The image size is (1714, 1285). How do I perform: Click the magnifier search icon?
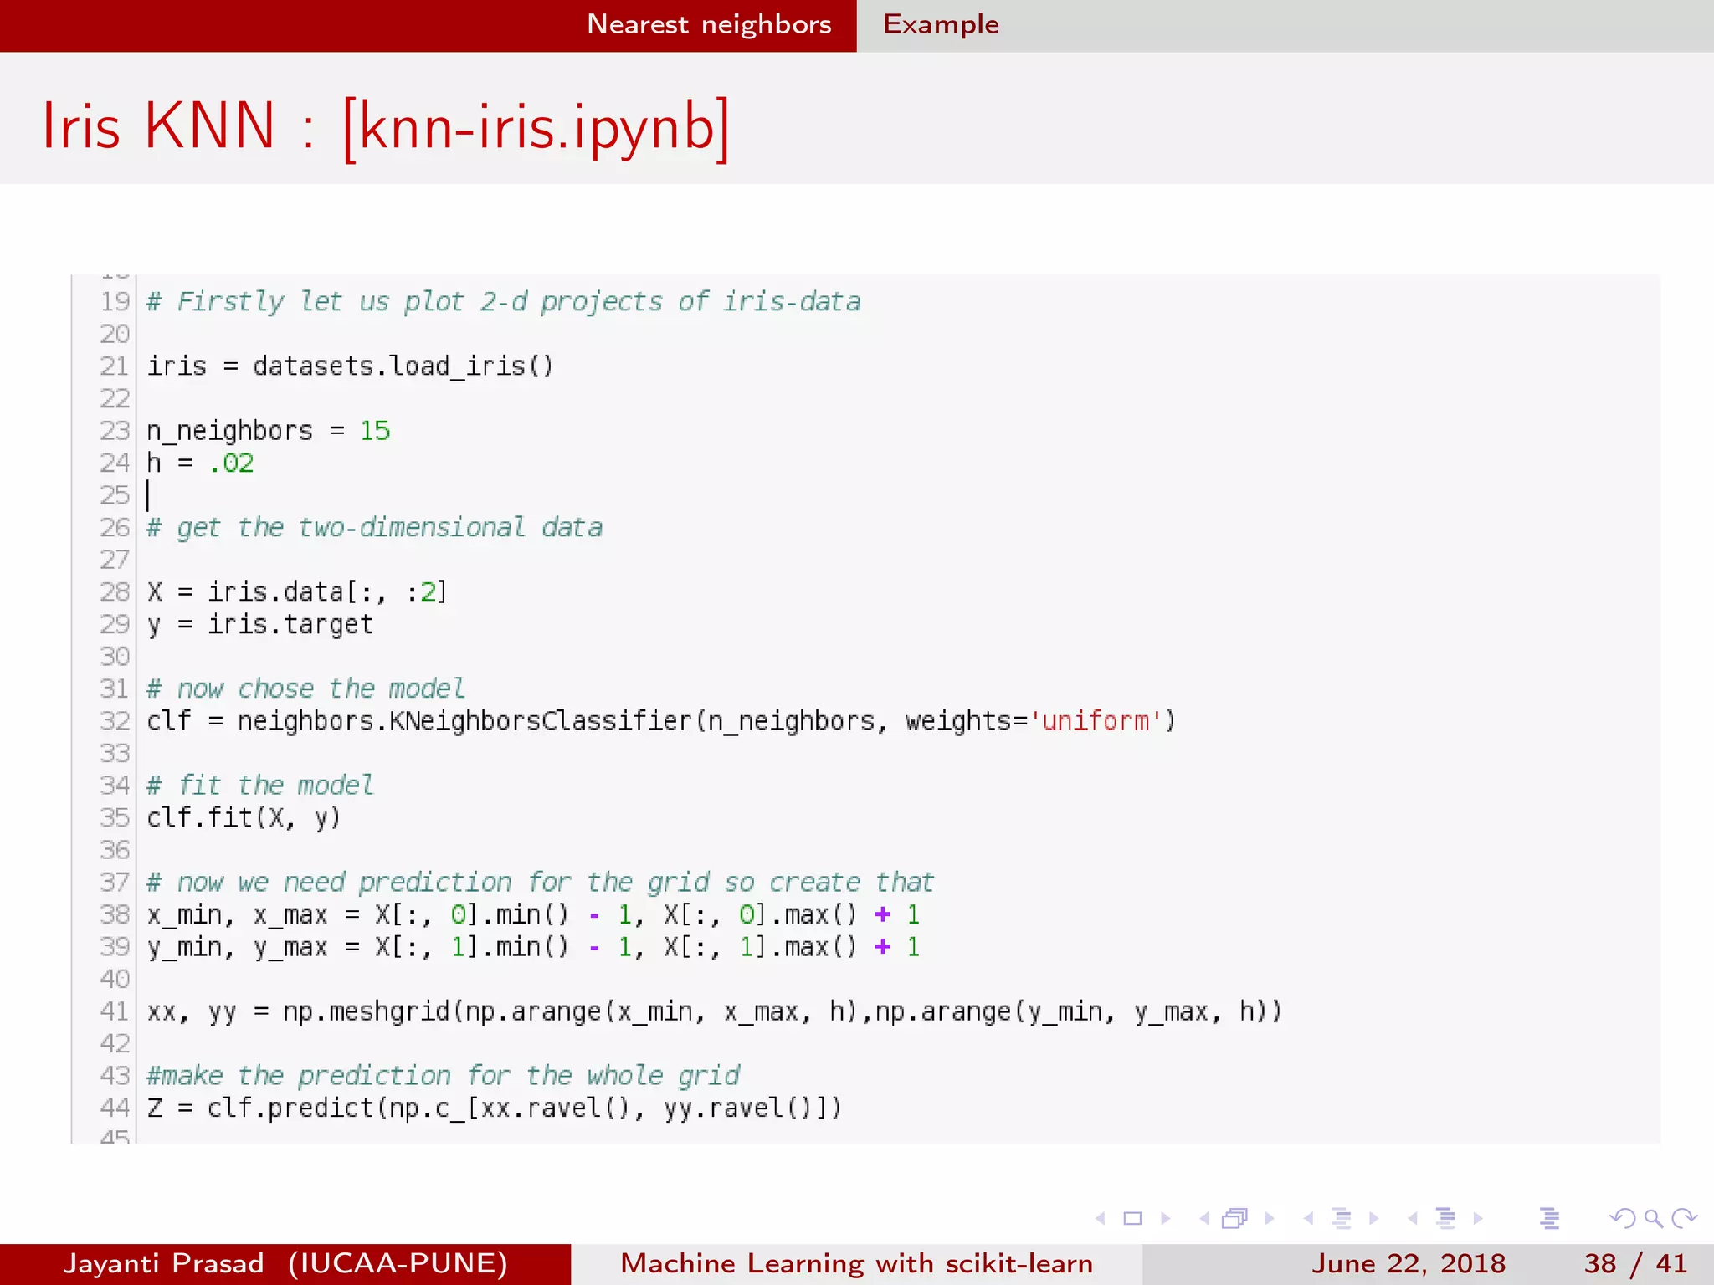(x=1653, y=1219)
